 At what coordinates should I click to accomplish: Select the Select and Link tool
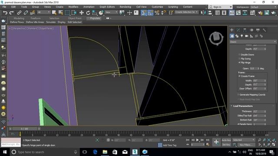tap(19, 13)
